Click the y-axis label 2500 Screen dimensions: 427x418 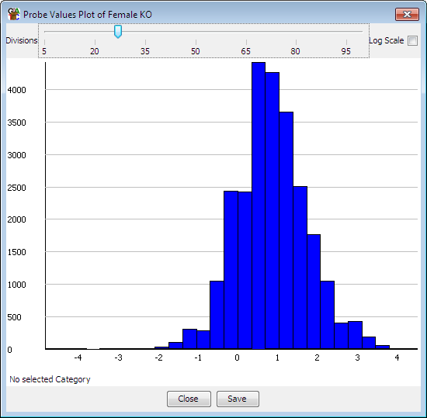click(x=16, y=188)
